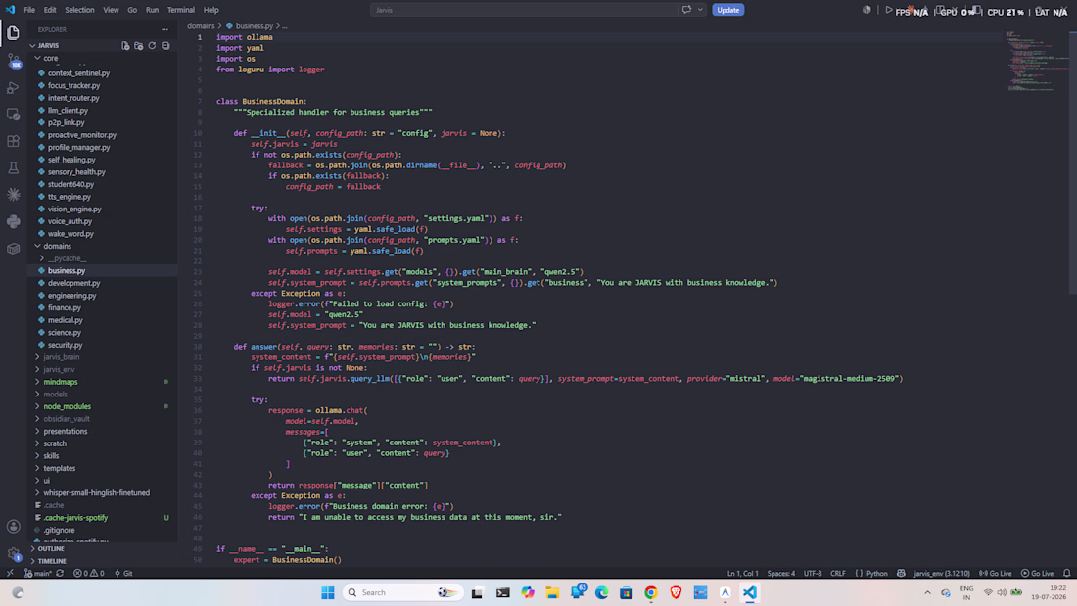Image resolution: width=1077 pixels, height=606 pixels.
Task: Change Spaces: 4 indentation setting
Action: click(x=781, y=573)
